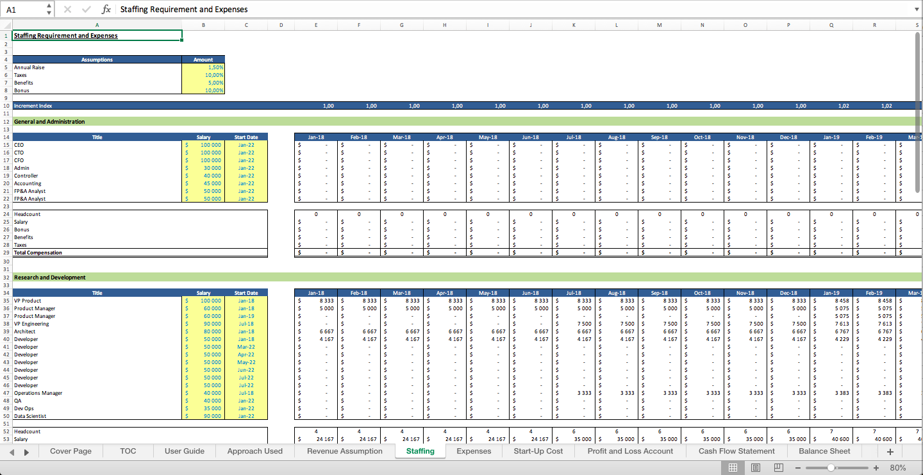This screenshot has height=475, width=923.
Task: Select column K header
Action: pyautogui.click(x=574, y=25)
